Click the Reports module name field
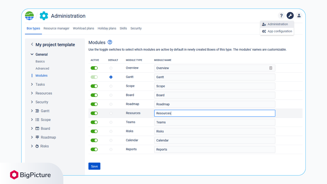Image resolution: width=327 pixels, height=184 pixels. [x=215, y=149]
